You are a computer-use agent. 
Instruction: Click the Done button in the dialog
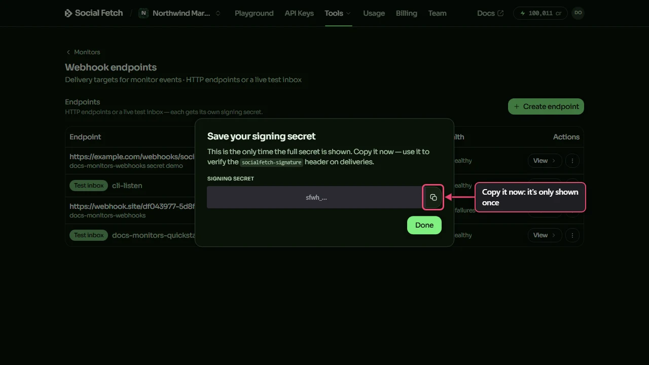click(424, 225)
